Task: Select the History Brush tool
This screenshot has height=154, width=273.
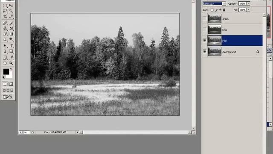Action: [x=11, y=28]
